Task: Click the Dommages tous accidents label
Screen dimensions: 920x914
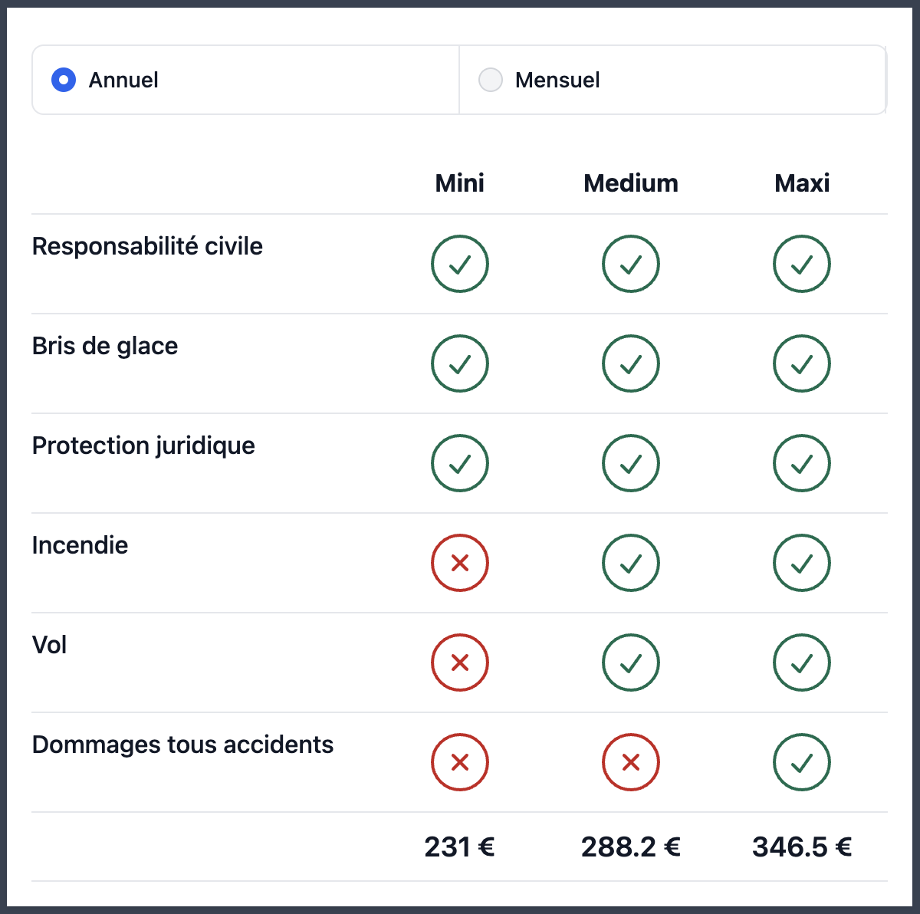Action: [182, 745]
